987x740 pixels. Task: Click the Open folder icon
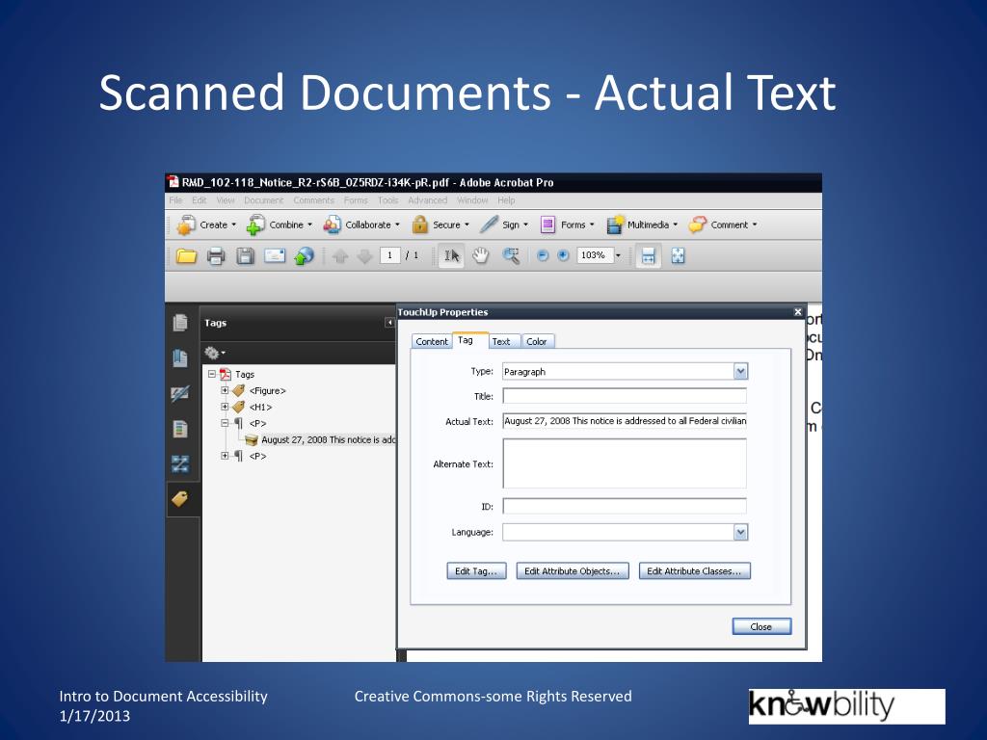click(186, 256)
